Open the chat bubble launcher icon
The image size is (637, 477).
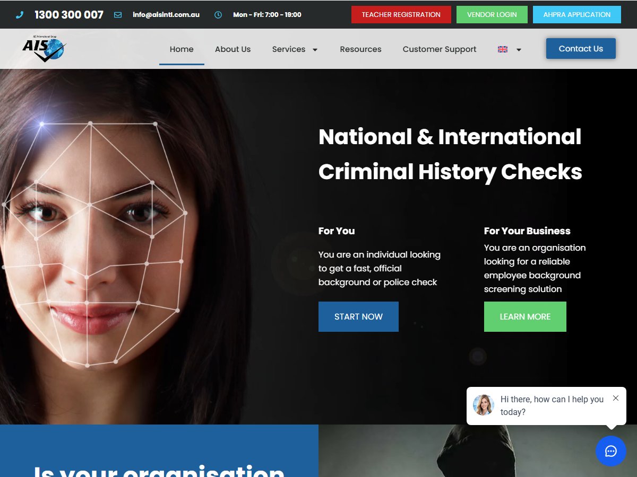pyautogui.click(x=611, y=451)
